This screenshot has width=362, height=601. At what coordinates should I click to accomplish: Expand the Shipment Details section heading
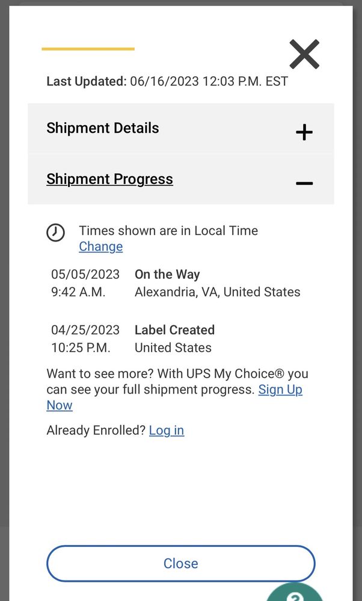(x=103, y=128)
